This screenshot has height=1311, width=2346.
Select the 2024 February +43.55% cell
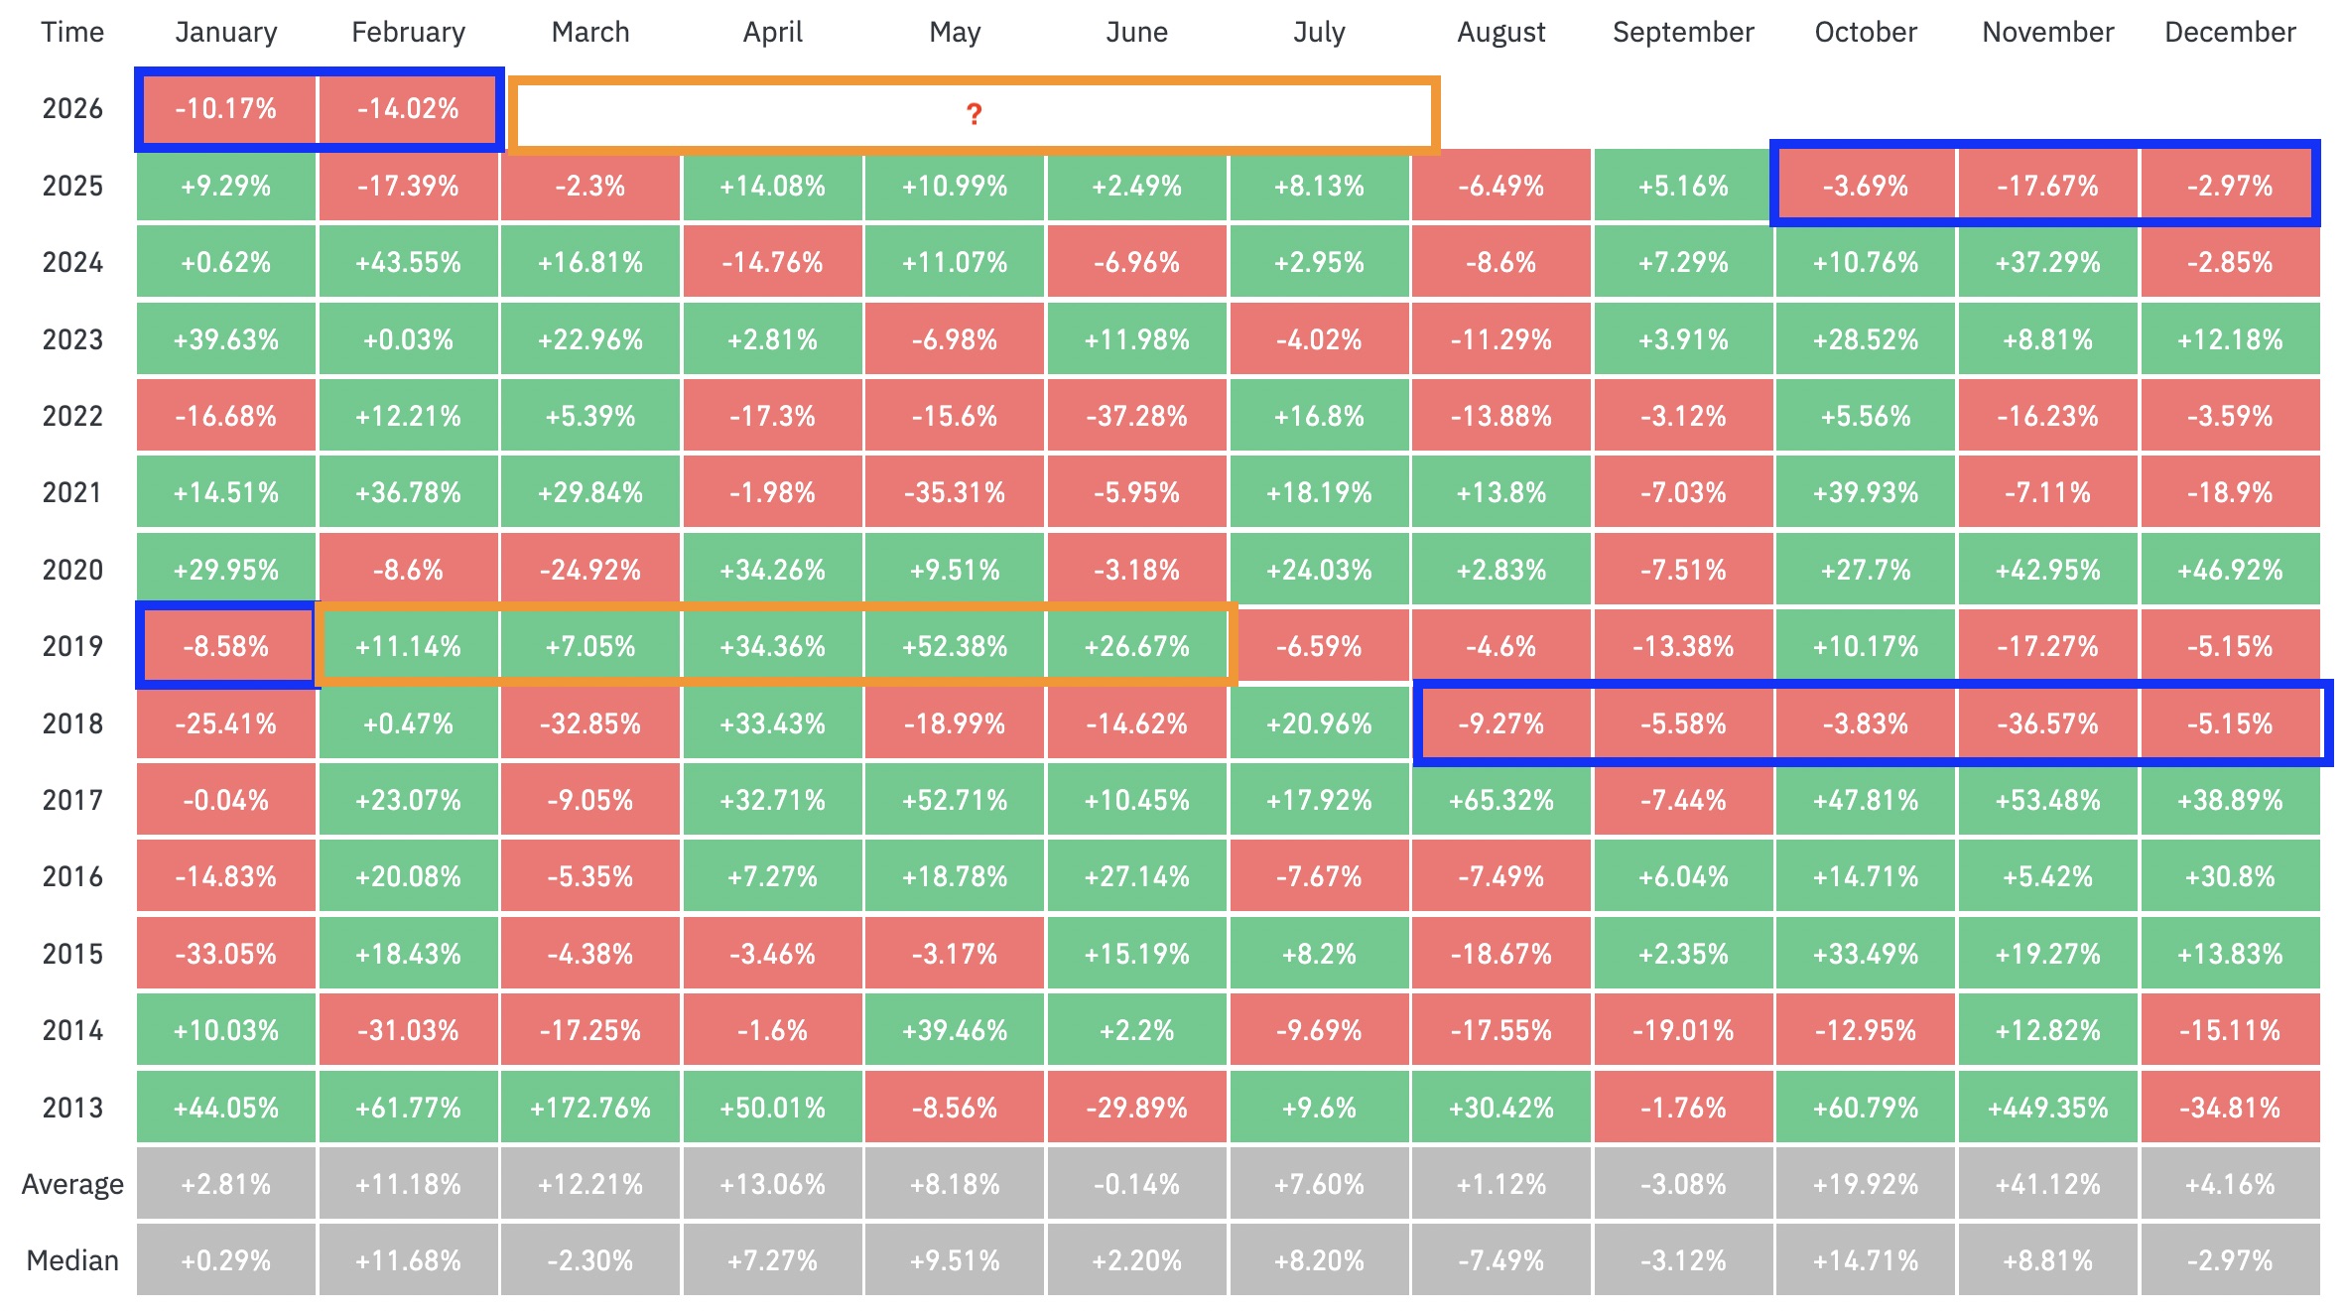coord(408,262)
